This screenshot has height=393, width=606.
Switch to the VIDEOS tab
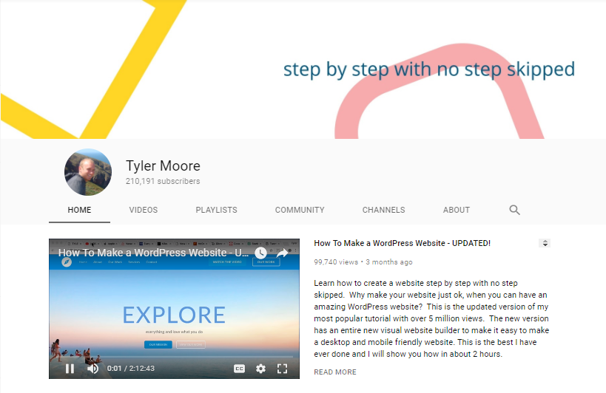click(144, 210)
